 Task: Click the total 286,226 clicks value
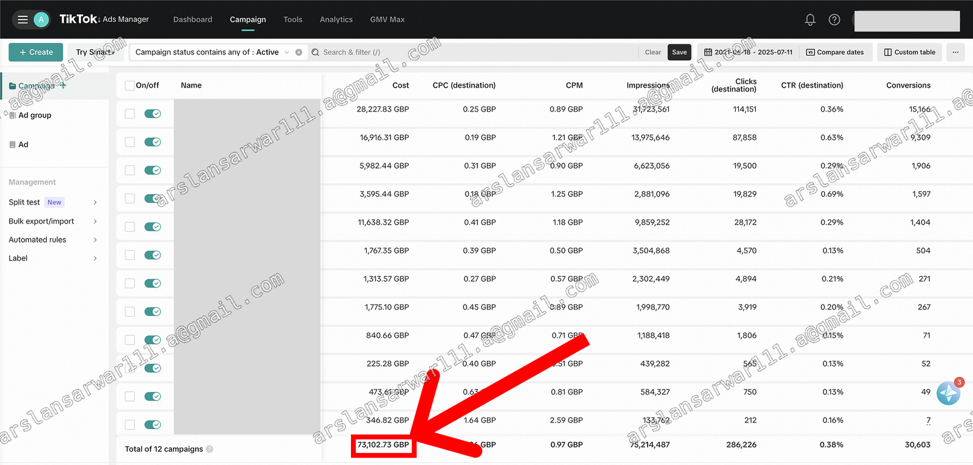tap(741, 445)
